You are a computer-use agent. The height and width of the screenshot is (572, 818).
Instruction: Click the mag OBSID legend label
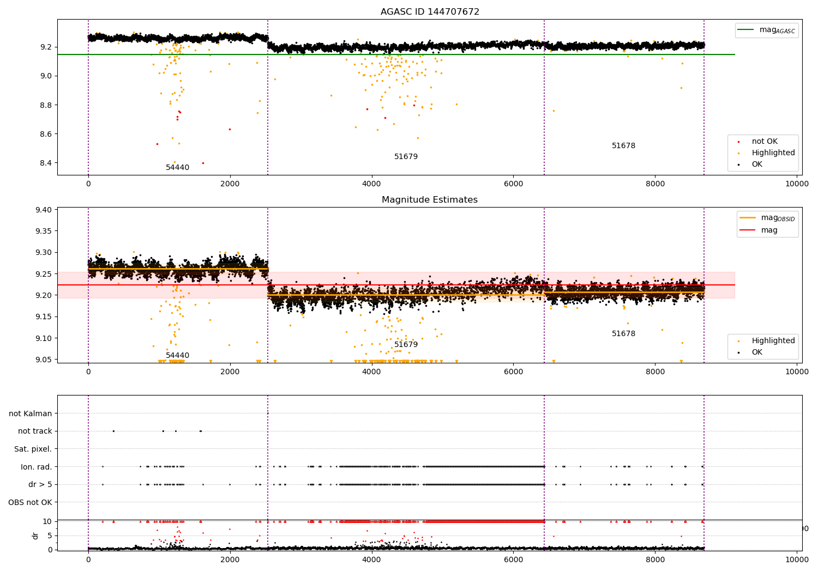click(778, 218)
